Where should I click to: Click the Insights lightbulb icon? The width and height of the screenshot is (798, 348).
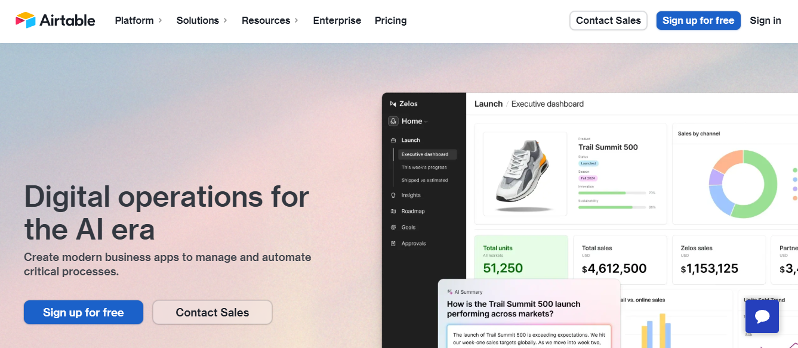(x=393, y=195)
